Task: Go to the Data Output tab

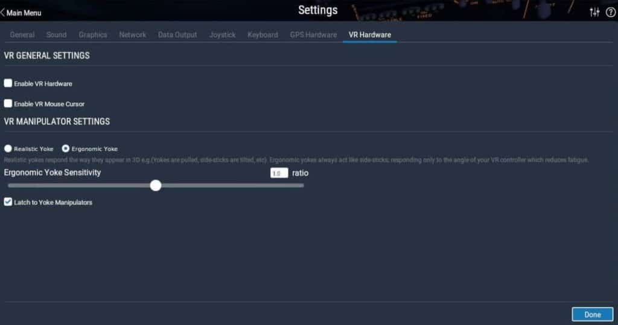Action: (x=177, y=34)
